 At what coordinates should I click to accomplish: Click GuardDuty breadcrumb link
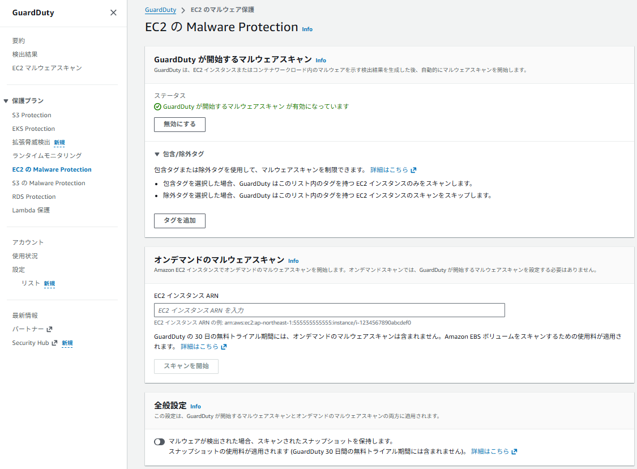coord(160,10)
